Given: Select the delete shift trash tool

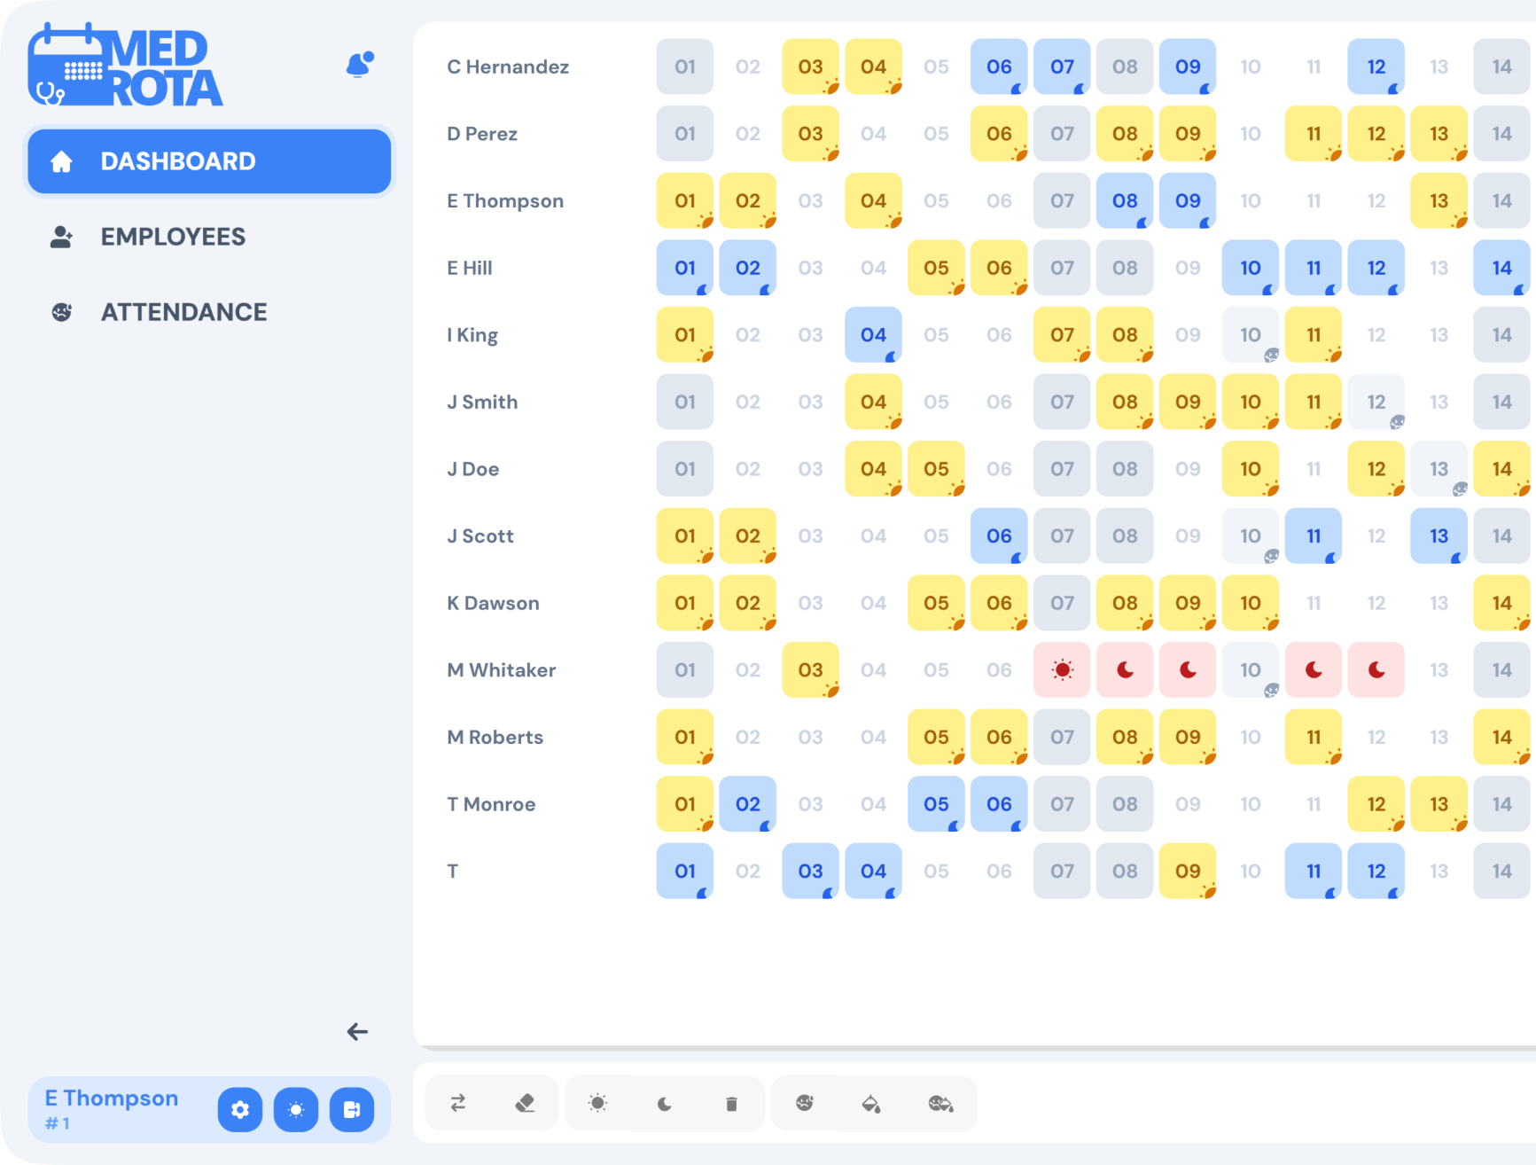Looking at the screenshot, I should click(730, 1104).
